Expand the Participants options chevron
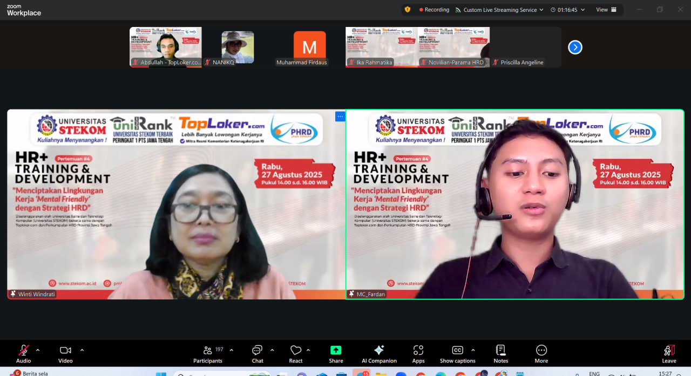The image size is (691, 376). click(232, 350)
